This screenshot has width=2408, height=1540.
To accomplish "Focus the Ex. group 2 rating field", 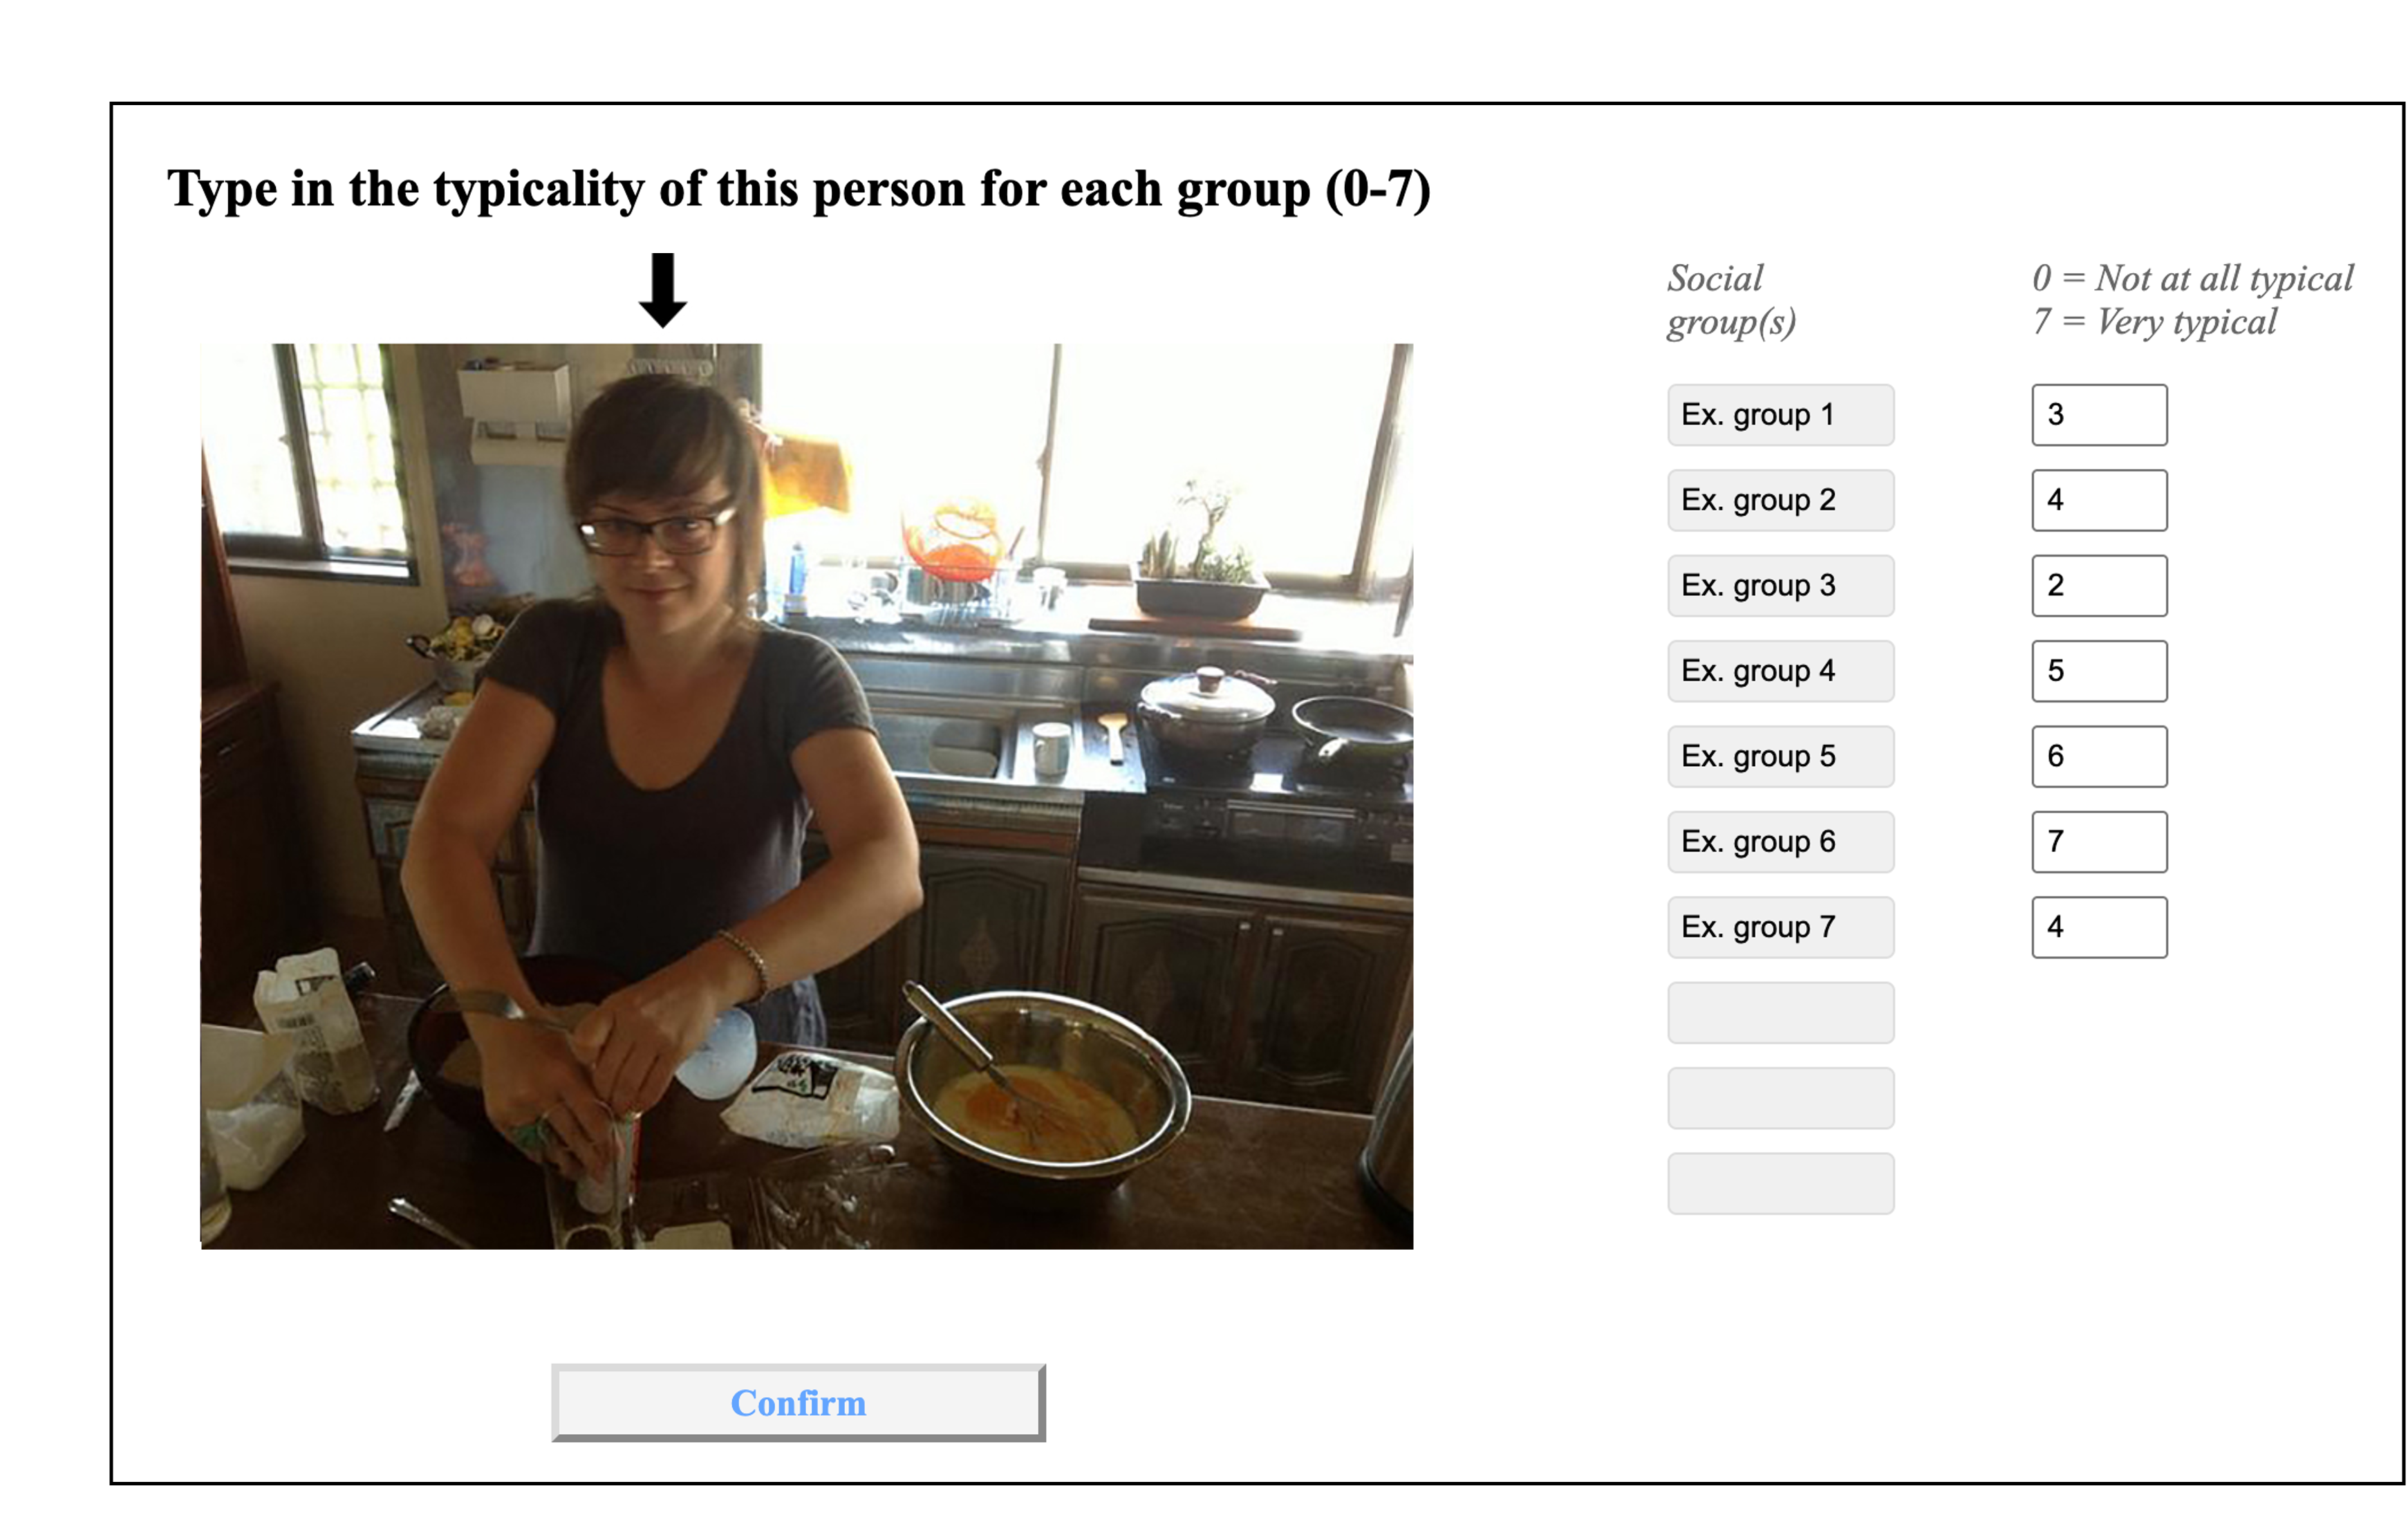I will tap(2099, 500).
